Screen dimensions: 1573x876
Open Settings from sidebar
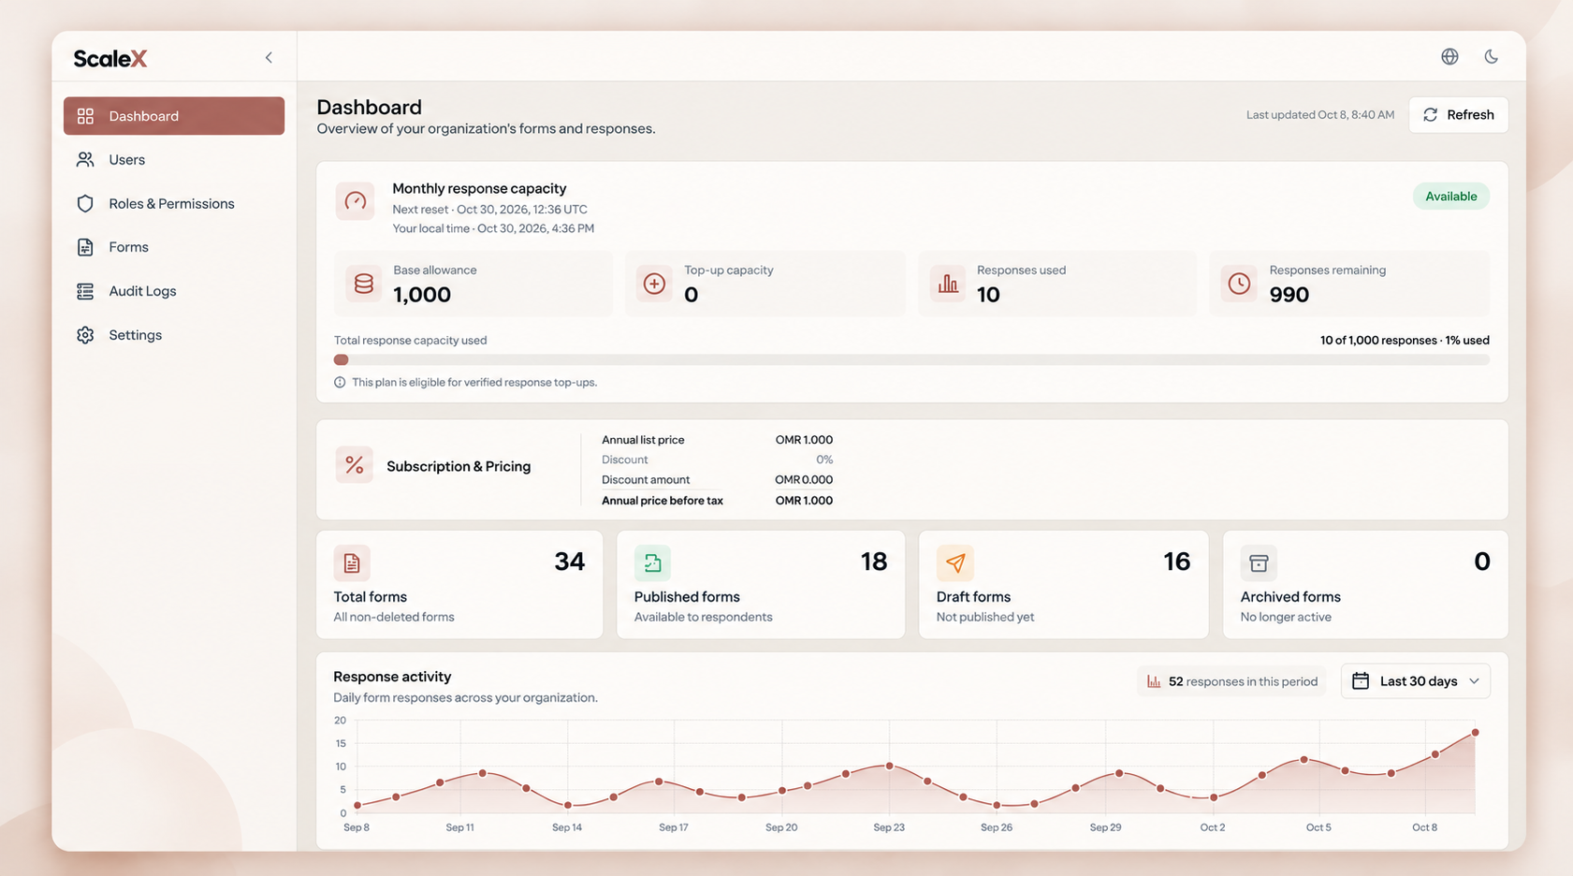[x=174, y=335]
